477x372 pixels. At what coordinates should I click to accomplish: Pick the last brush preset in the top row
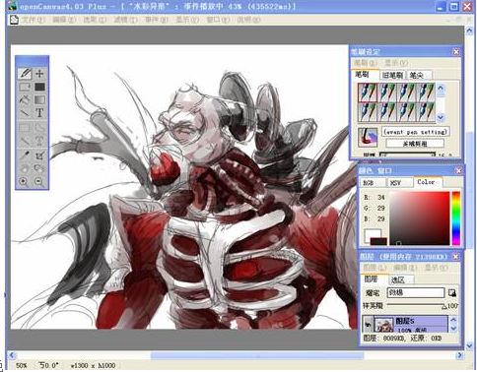(x=426, y=93)
